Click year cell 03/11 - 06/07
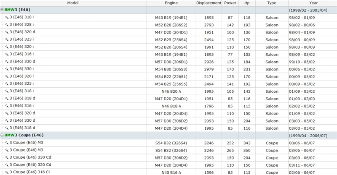Screen dimensions: 337x175 click(302, 165)
